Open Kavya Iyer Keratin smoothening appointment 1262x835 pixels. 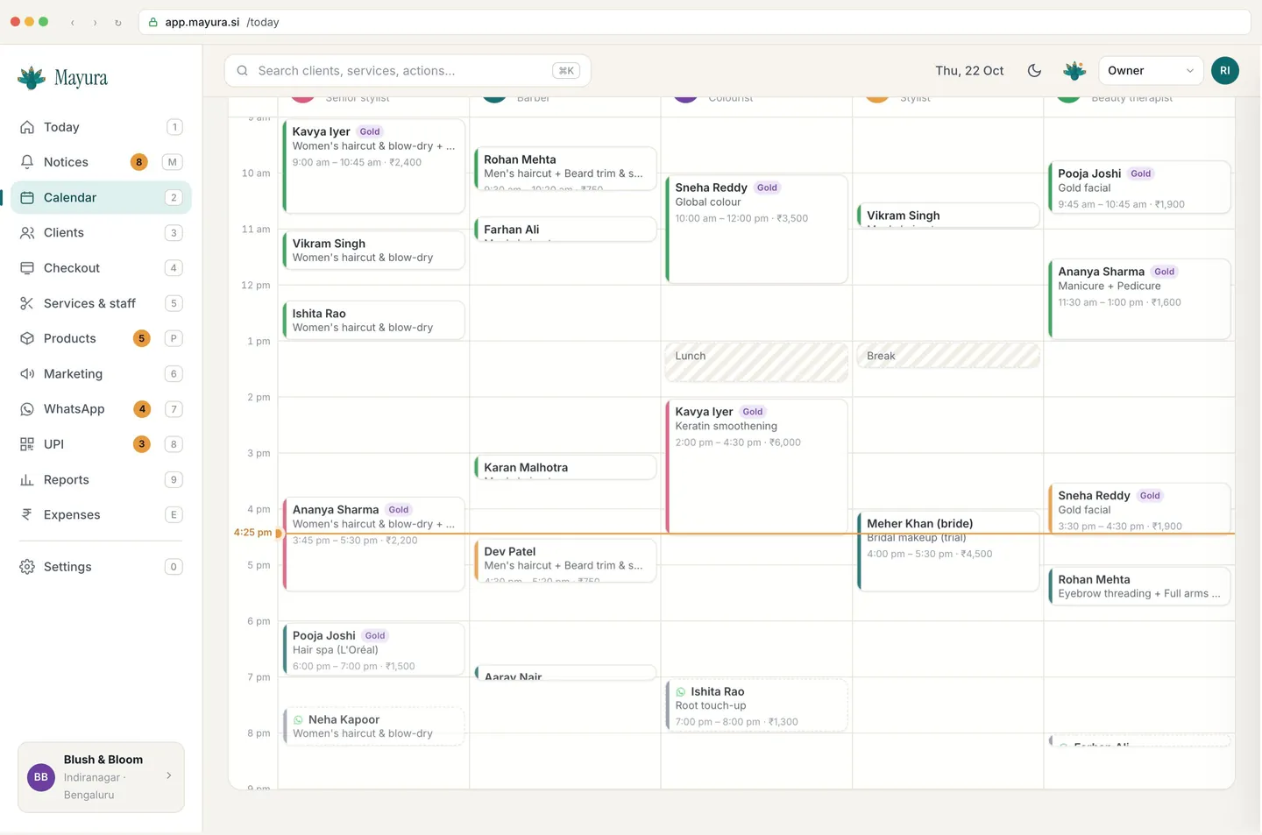(757, 466)
